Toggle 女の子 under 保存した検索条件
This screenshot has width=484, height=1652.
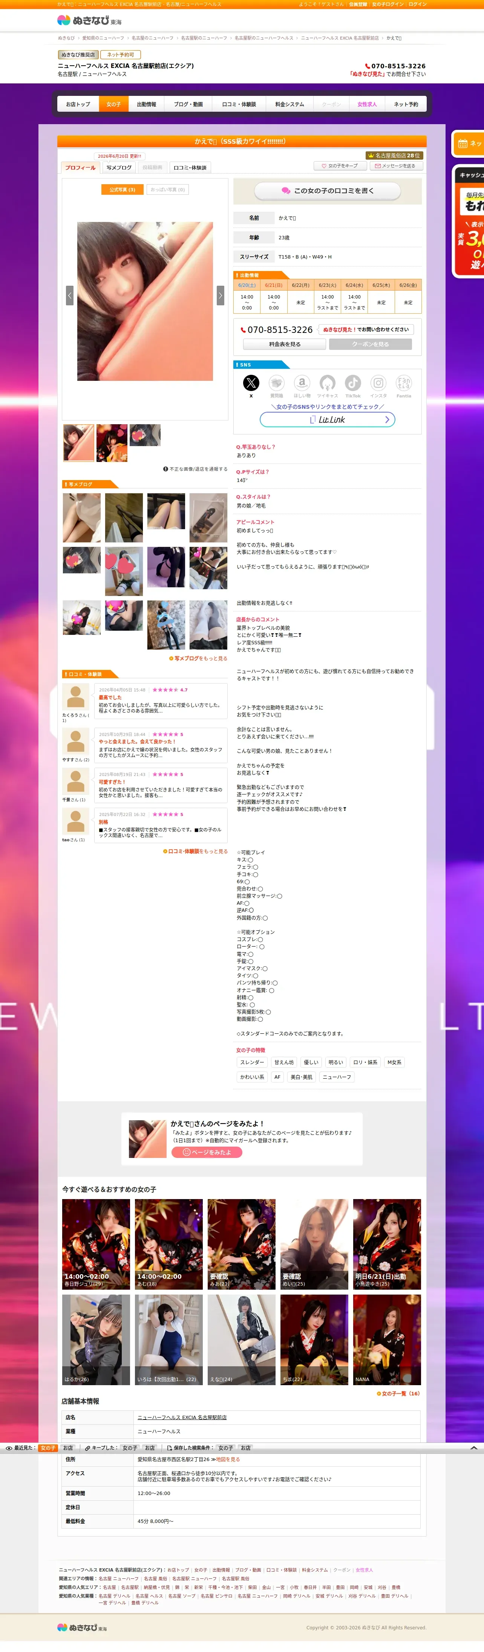point(226,1447)
